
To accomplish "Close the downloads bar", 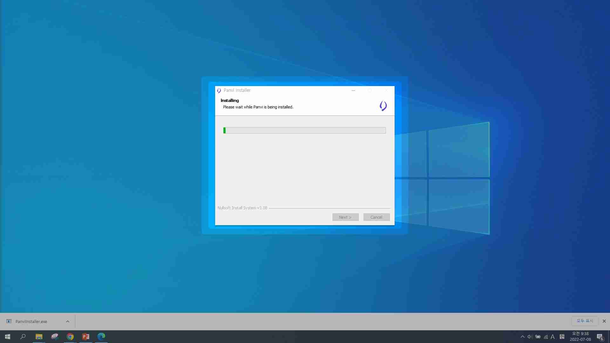I will pyautogui.click(x=604, y=321).
